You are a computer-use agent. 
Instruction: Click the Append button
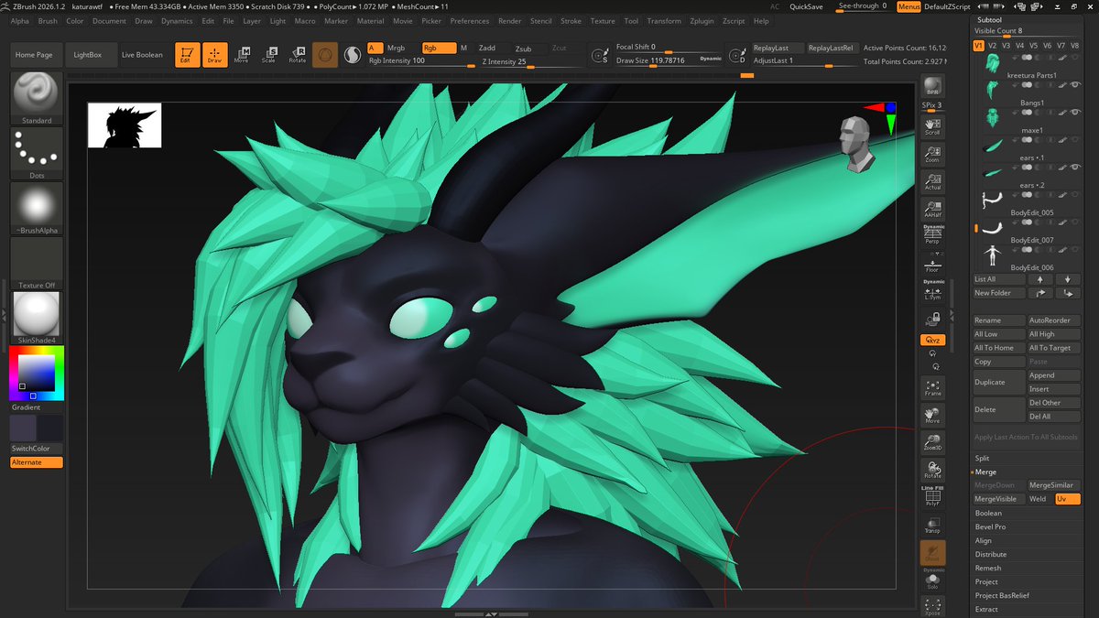pos(1054,375)
